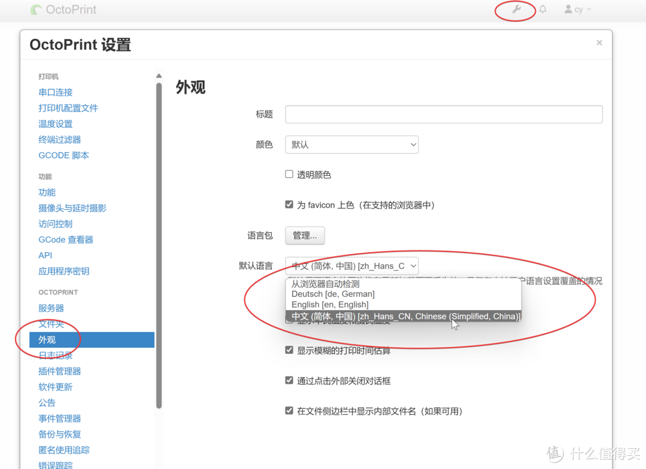Open the 颜色 dropdown showing 默认

point(352,145)
